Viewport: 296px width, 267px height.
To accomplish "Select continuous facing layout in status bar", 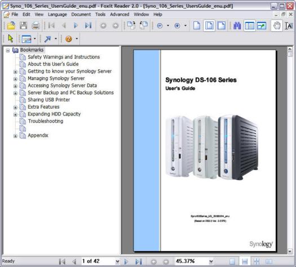I will click(257, 261).
